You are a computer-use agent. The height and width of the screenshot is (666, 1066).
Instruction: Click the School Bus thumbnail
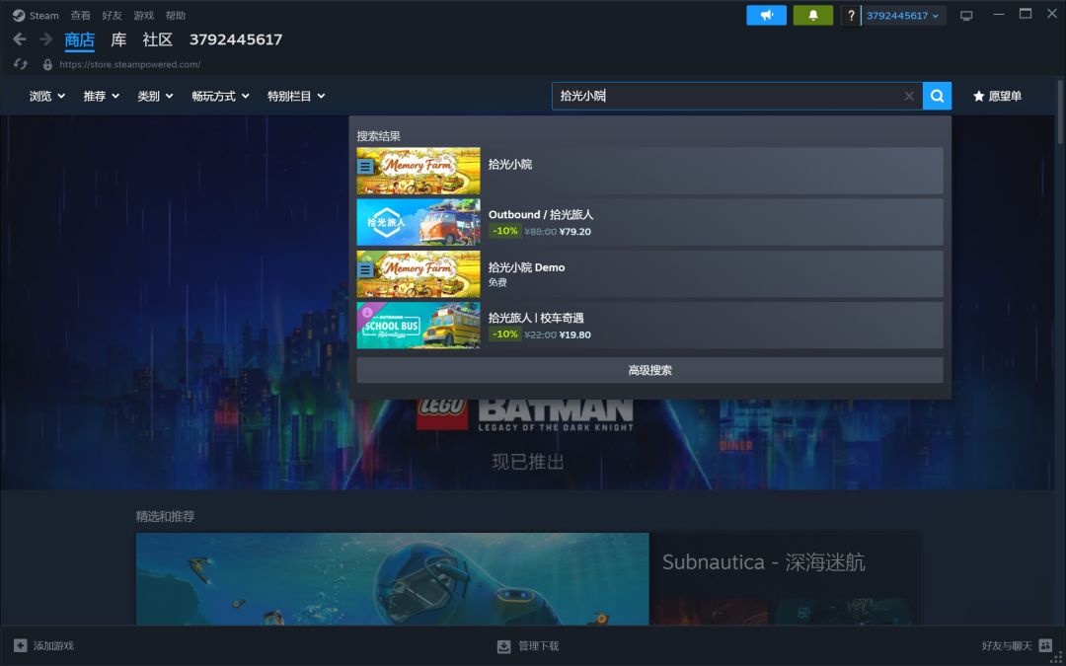point(419,326)
